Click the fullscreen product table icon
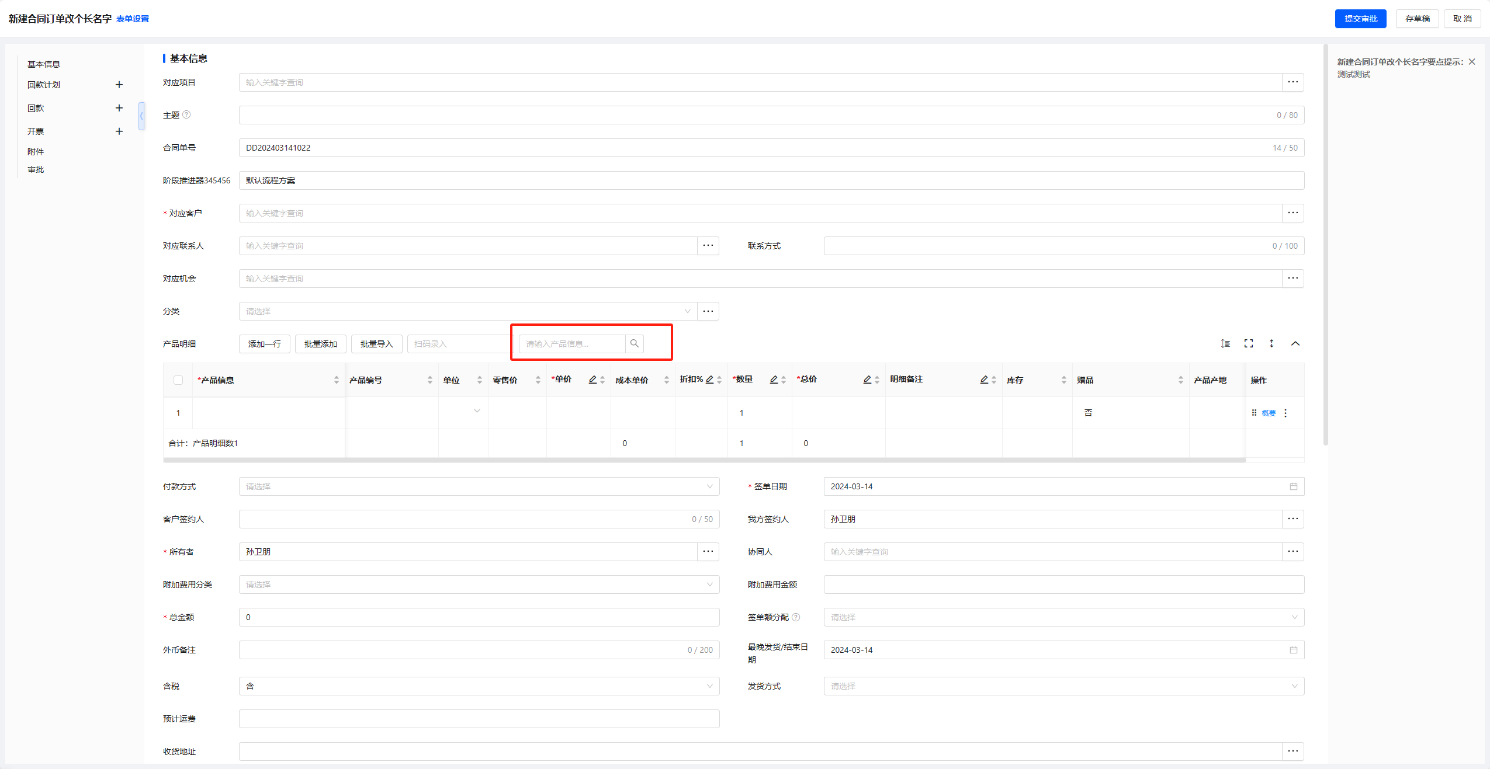 1249,343
